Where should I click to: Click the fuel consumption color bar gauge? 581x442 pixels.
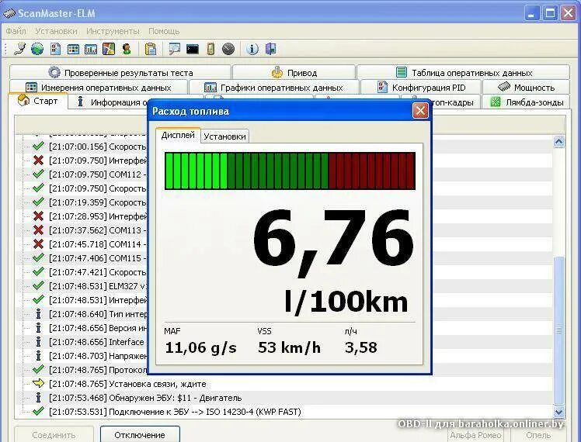pos(290,171)
